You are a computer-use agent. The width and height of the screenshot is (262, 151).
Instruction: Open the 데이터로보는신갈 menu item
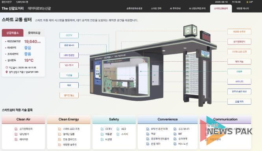point(39,8)
